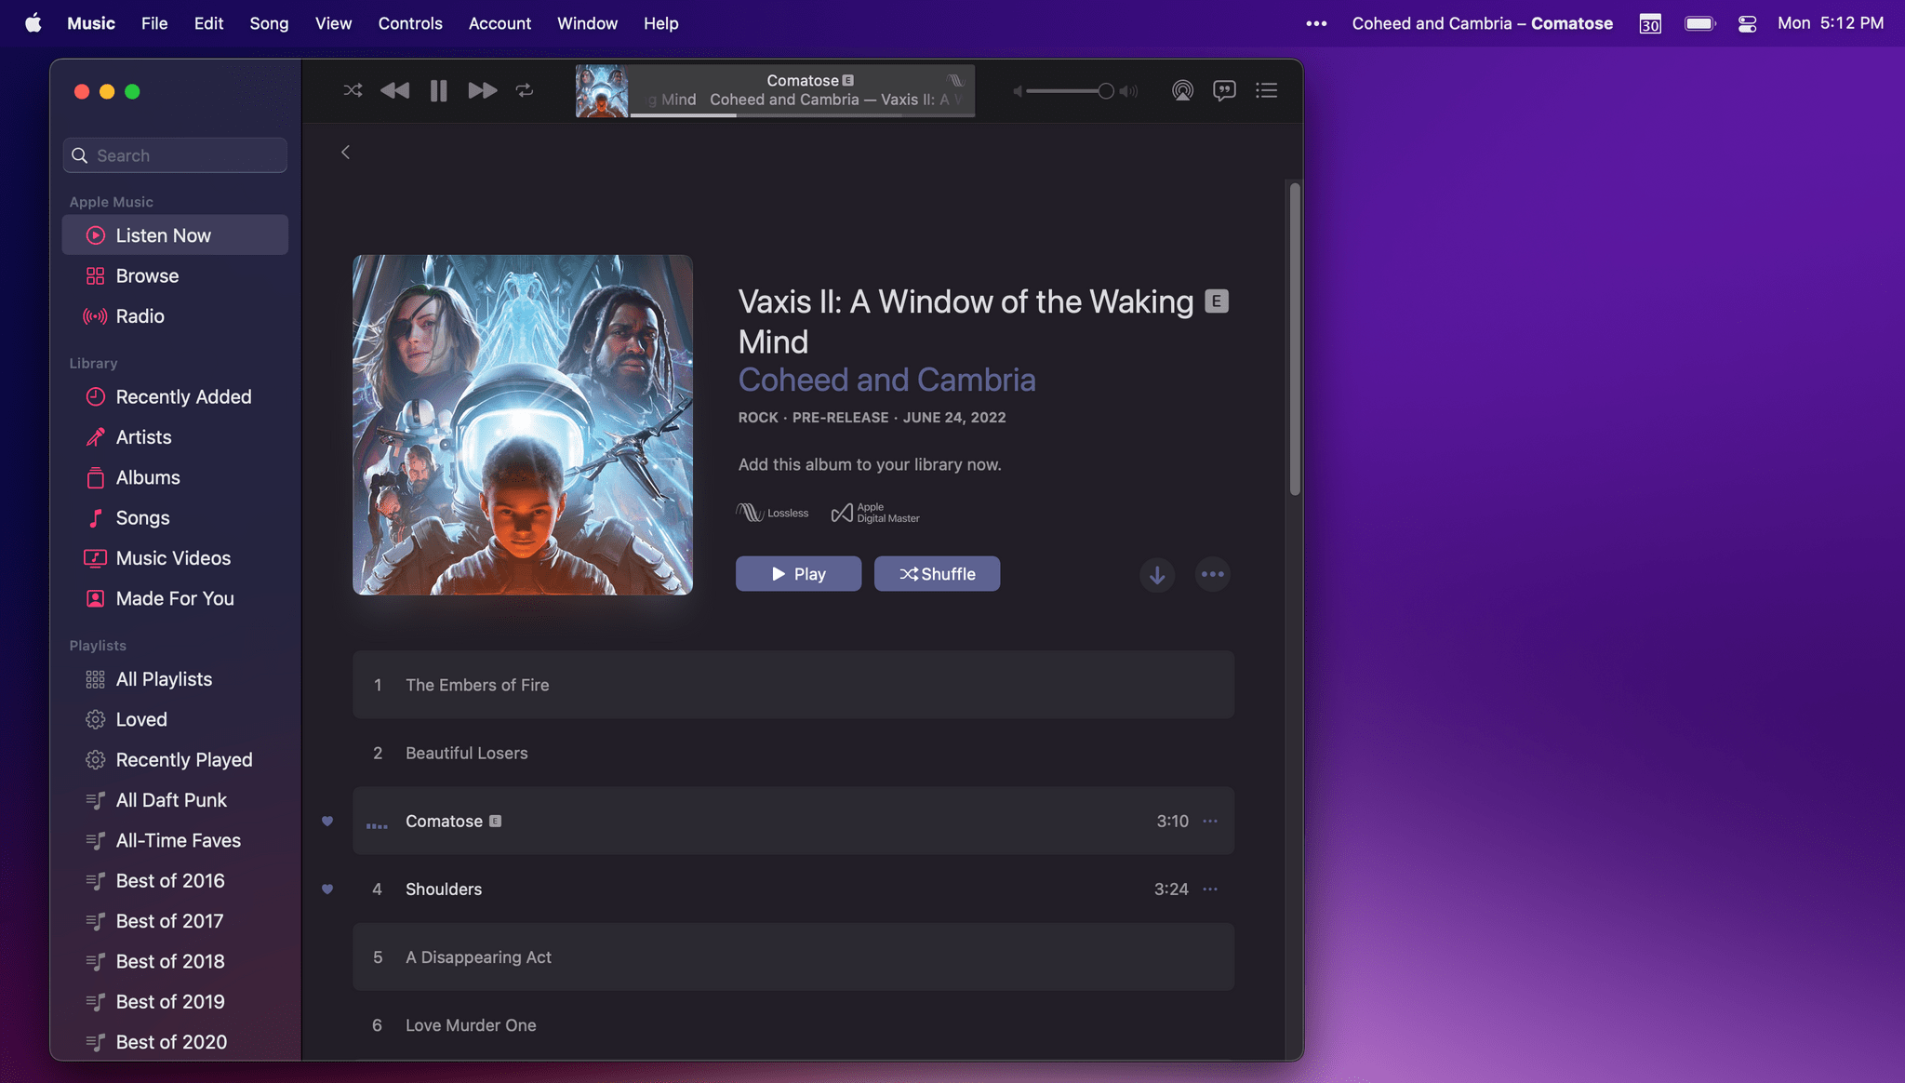1905x1083 pixels.
Task: Toggle love on Comatose track
Action: [x=327, y=820]
